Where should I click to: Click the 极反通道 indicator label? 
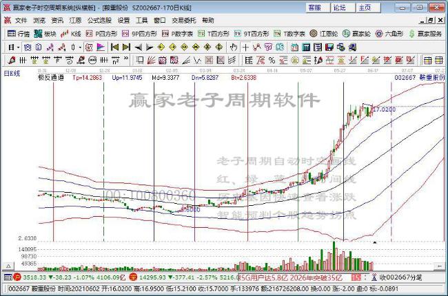pos(51,77)
